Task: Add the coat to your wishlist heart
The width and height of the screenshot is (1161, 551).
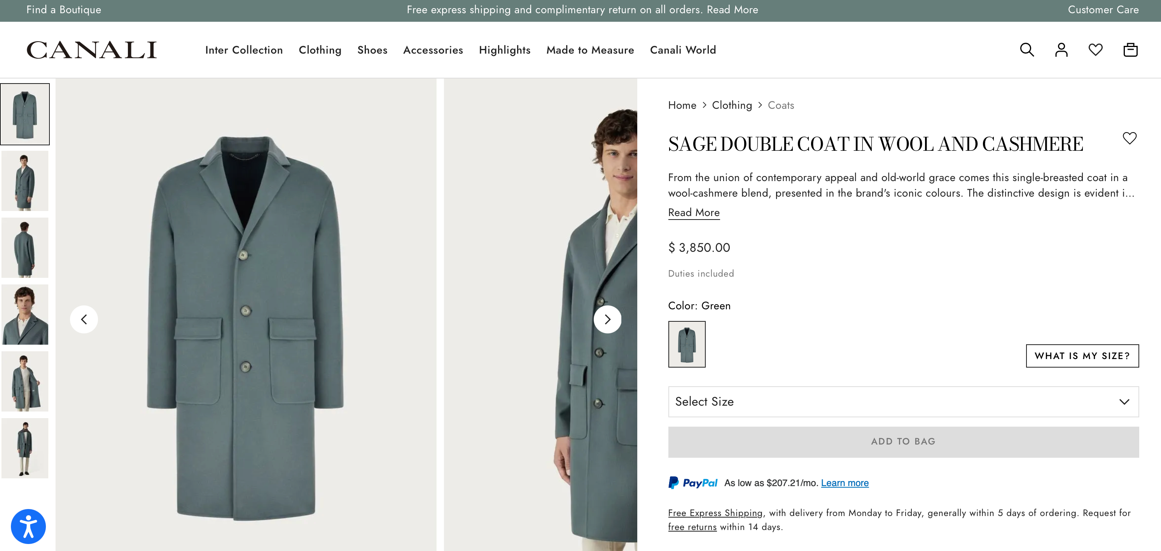Action: 1130,138
